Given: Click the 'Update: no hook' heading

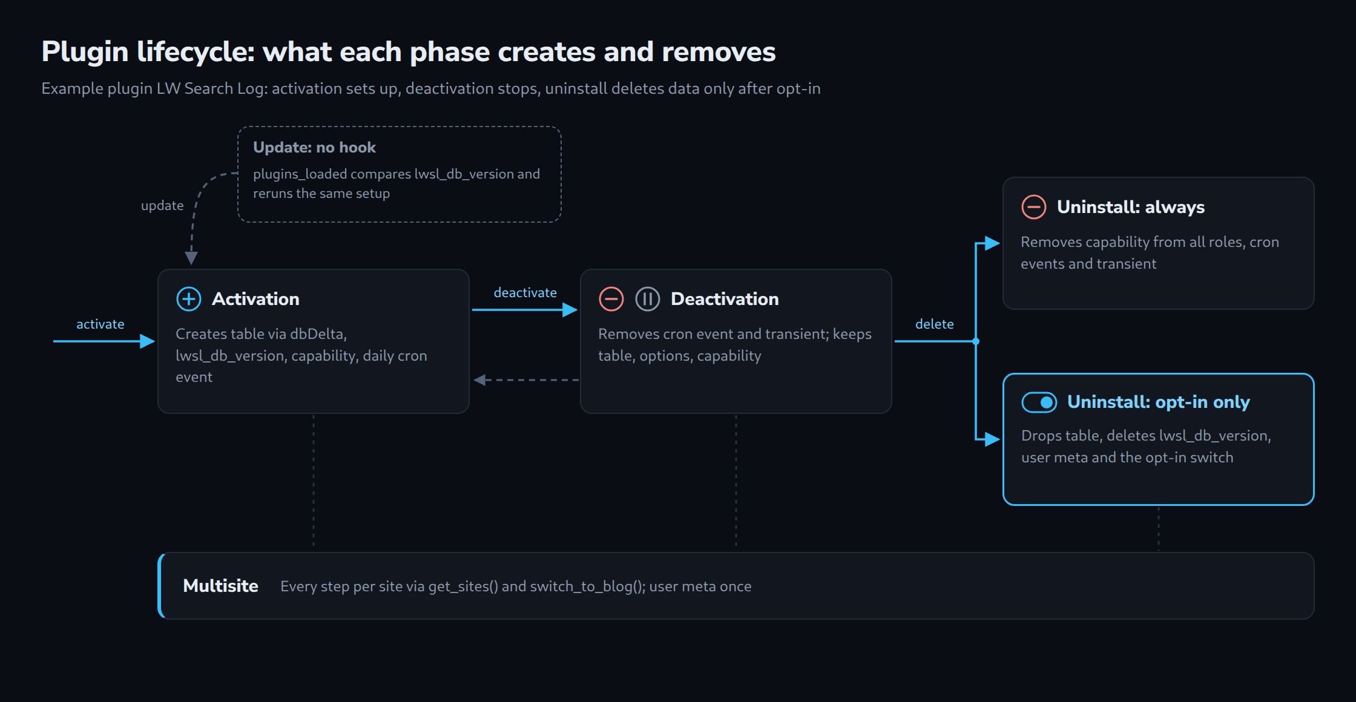Looking at the screenshot, I should pyautogui.click(x=314, y=148).
